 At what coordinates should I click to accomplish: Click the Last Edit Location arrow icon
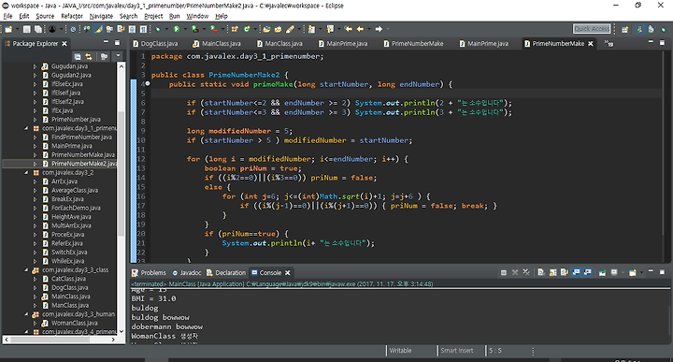[348, 29]
